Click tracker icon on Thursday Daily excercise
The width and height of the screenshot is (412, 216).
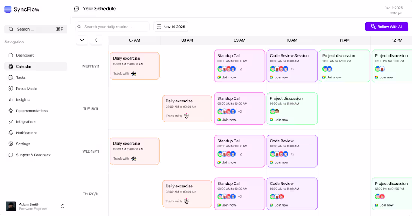click(x=186, y=201)
